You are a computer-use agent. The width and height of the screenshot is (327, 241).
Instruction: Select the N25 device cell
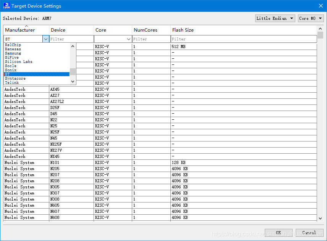[x=71, y=126]
